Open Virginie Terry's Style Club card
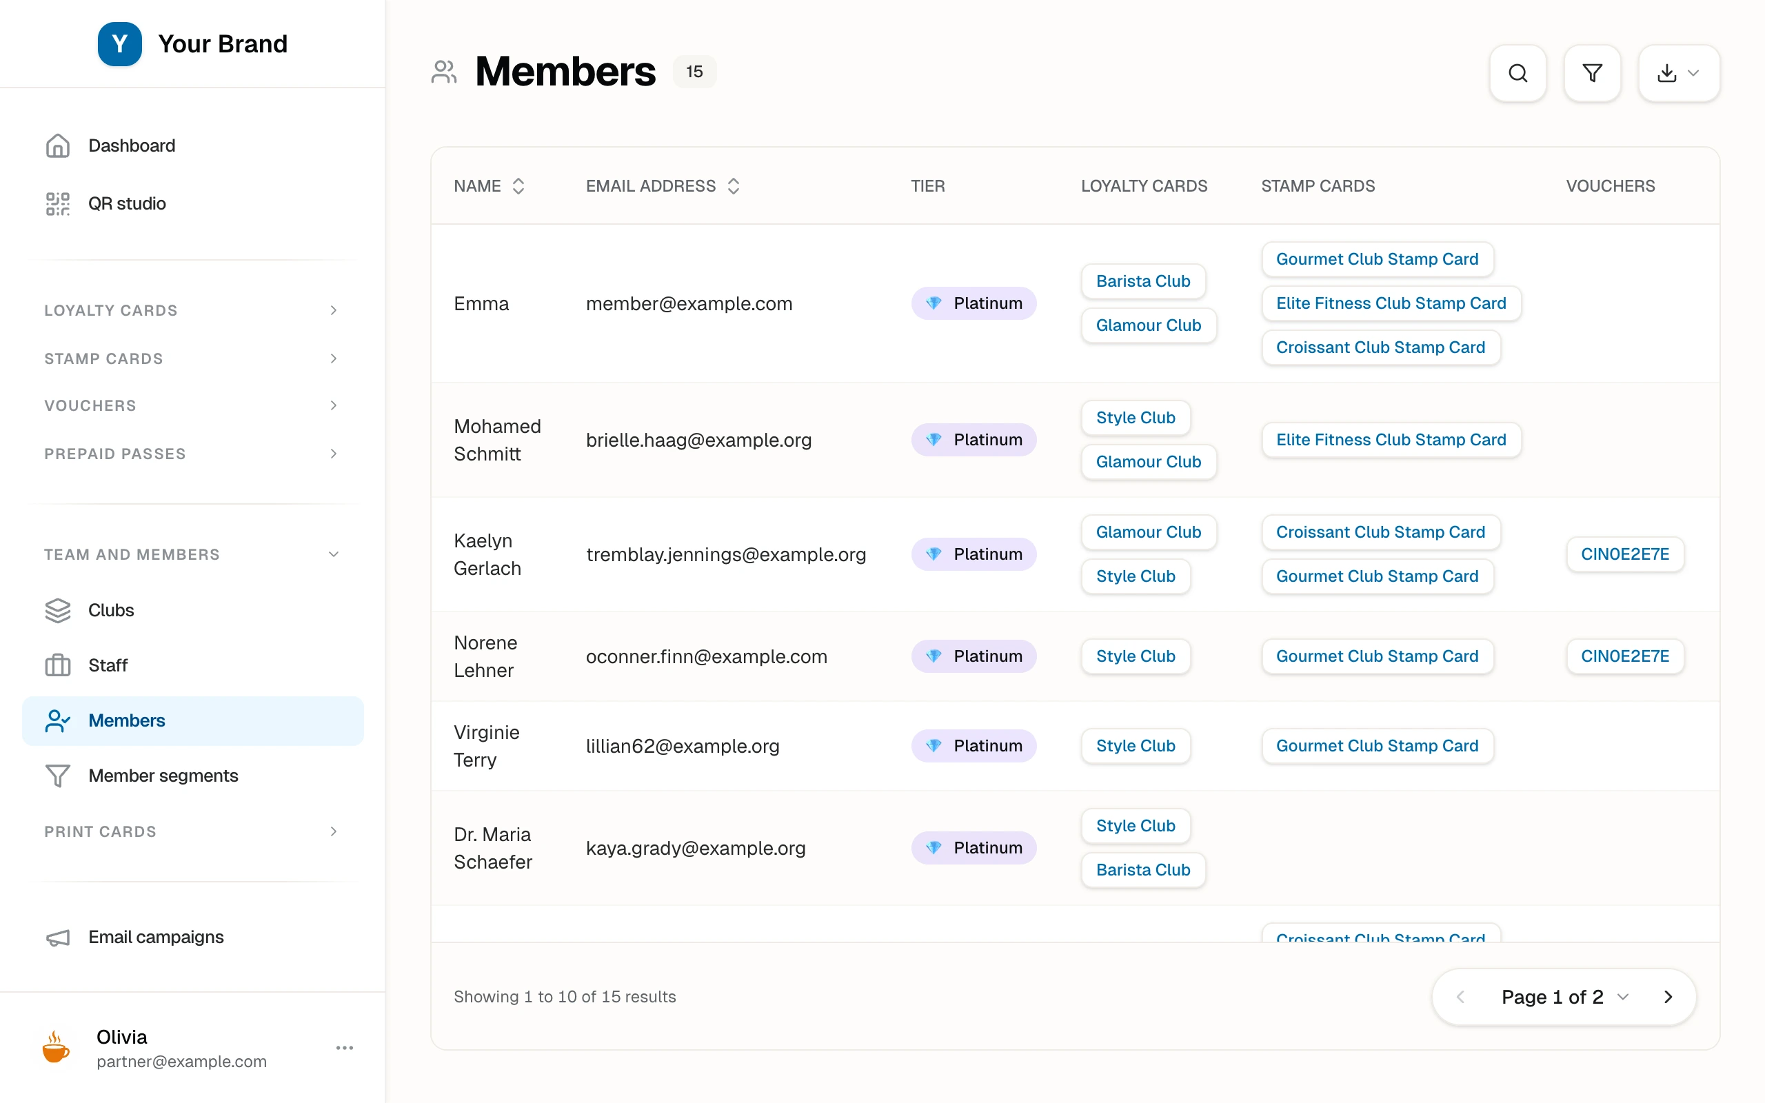1765x1103 pixels. (1136, 747)
